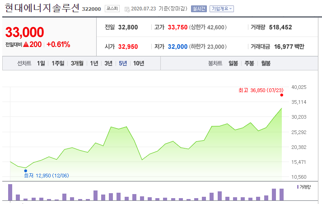Click the stock code 322000
The height and width of the screenshot is (204, 322).
pyautogui.click(x=91, y=9)
